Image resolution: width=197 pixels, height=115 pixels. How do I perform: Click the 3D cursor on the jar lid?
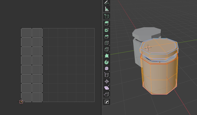click(x=148, y=48)
